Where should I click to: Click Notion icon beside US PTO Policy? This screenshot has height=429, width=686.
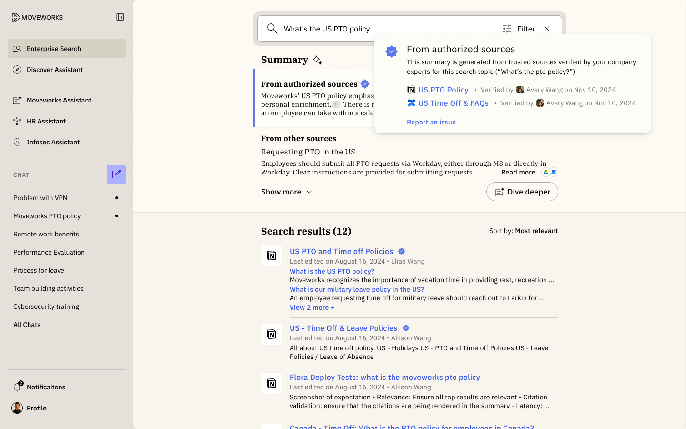click(x=411, y=90)
